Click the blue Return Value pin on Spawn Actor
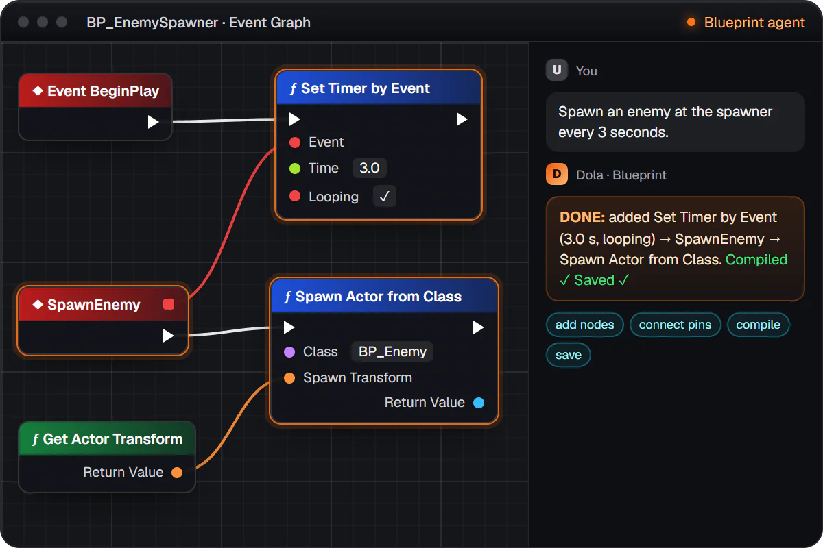 pyautogui.click(x=479, y=403)
